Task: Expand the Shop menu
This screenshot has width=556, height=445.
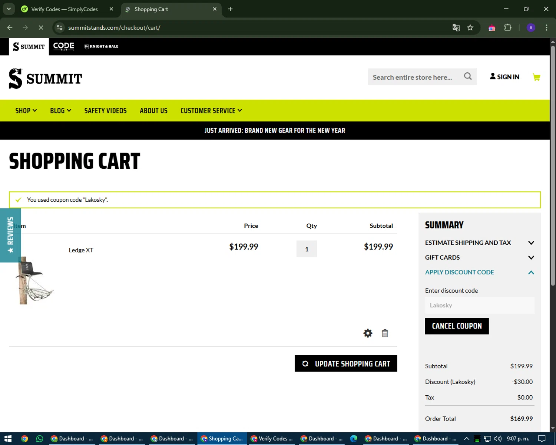Action: (x=26, y=111)
